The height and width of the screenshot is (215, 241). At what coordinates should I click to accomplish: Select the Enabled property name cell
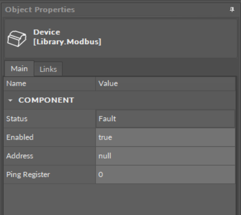[49, 138]
